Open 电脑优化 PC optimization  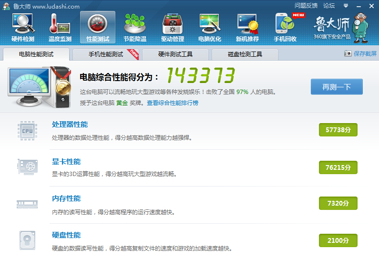pyautogui.click(x=210, y=27)
